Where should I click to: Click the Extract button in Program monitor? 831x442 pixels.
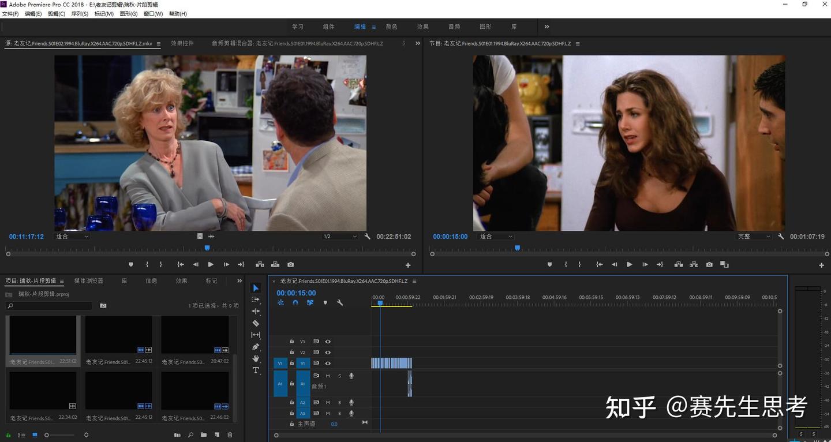694,264
